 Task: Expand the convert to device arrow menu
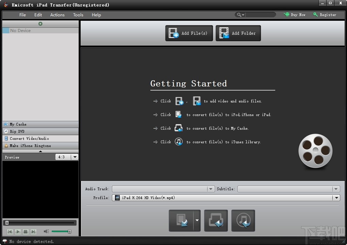(197, 220)
